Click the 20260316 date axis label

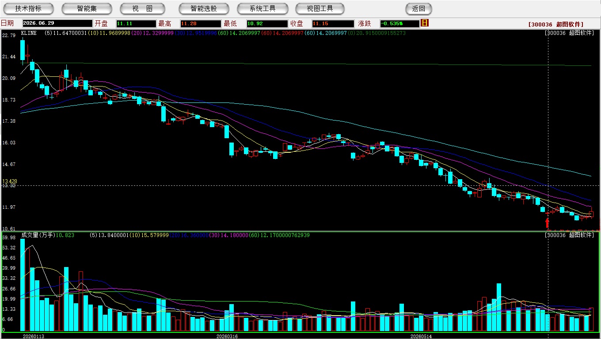click(x=227, y=336)
